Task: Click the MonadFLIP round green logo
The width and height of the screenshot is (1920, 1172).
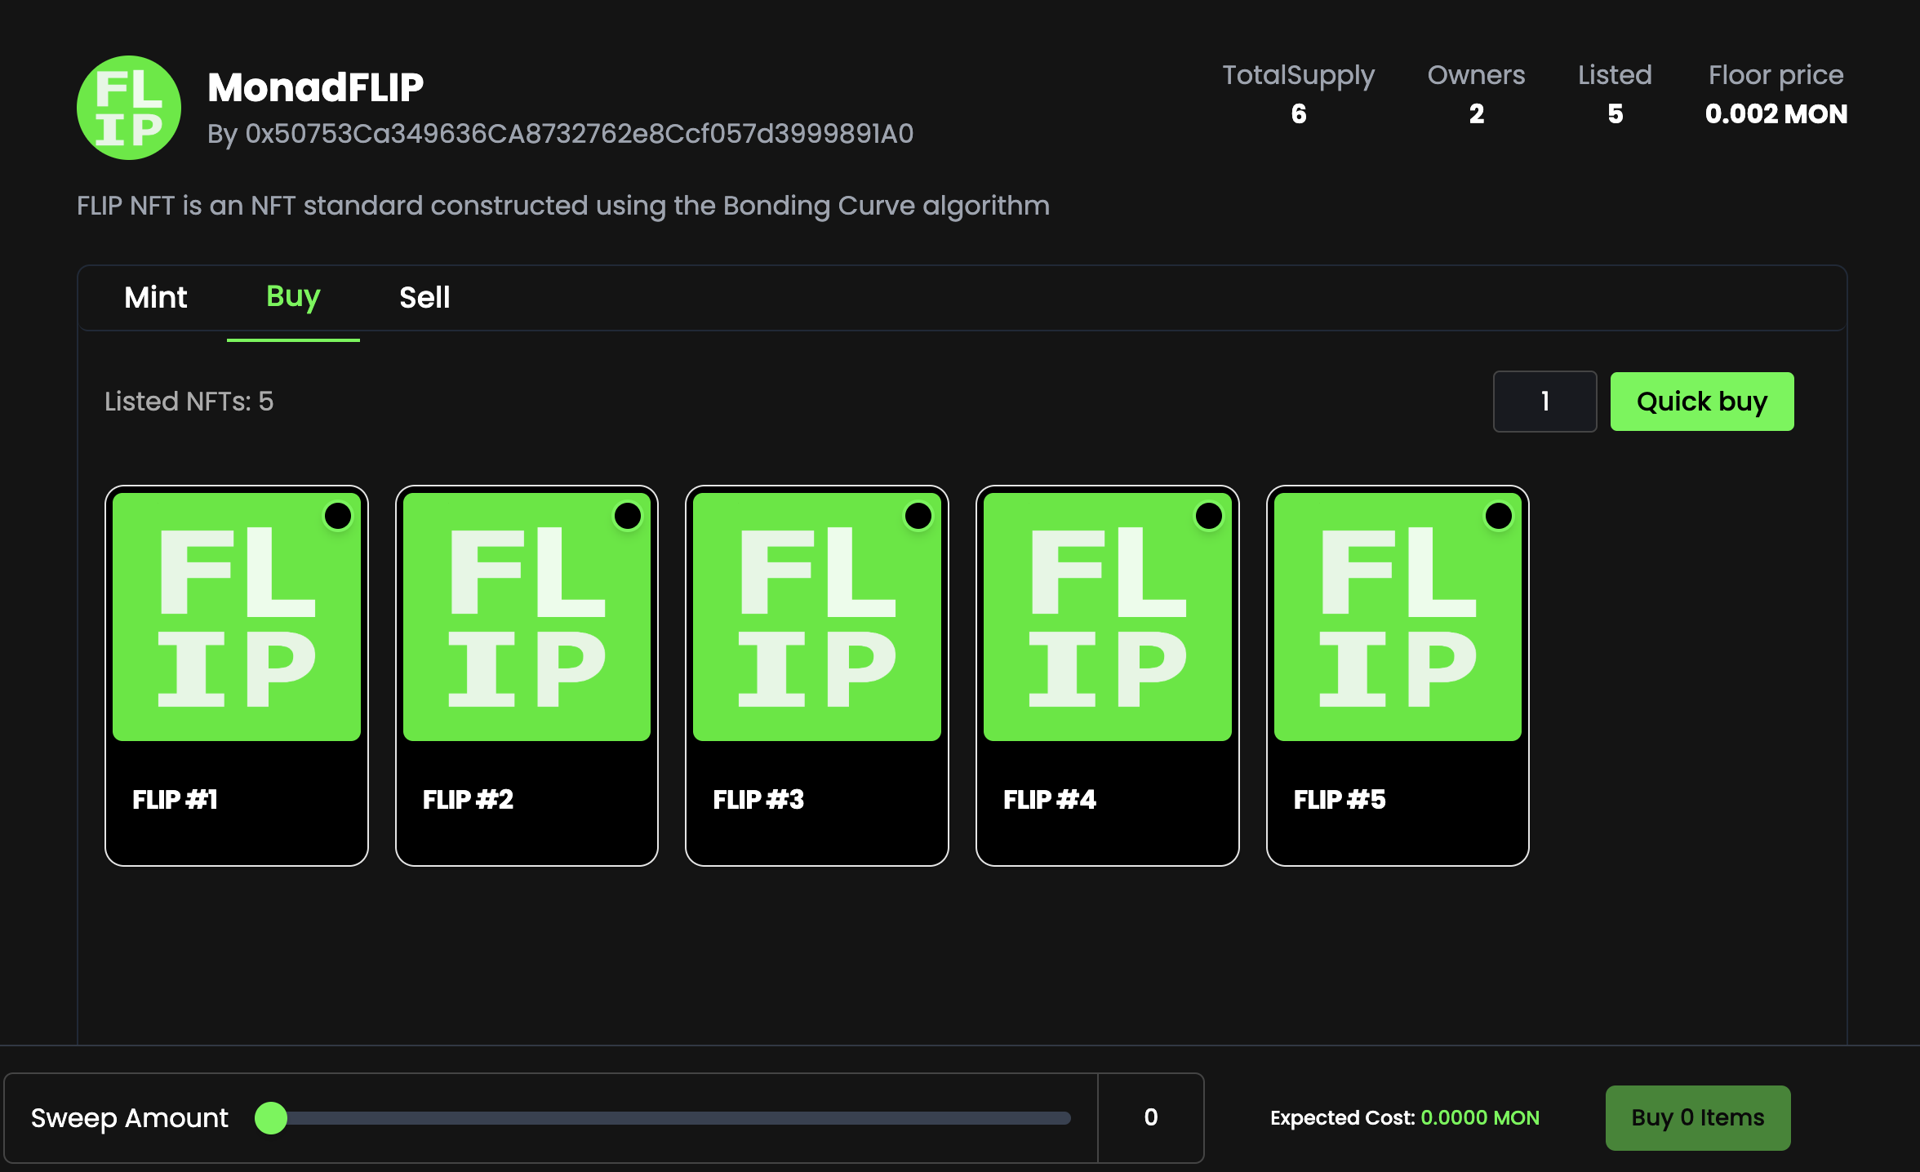Action: (x=129, y=108)
